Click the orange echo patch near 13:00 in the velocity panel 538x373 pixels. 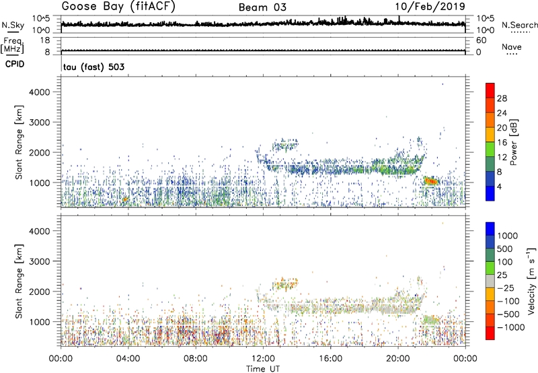tap(285, 283)
